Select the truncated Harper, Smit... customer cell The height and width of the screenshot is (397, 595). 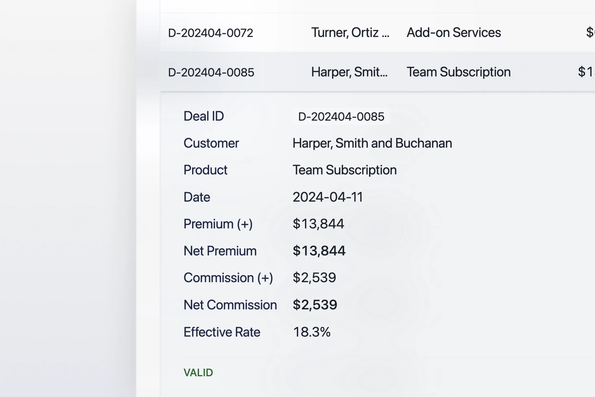[350, 72]
